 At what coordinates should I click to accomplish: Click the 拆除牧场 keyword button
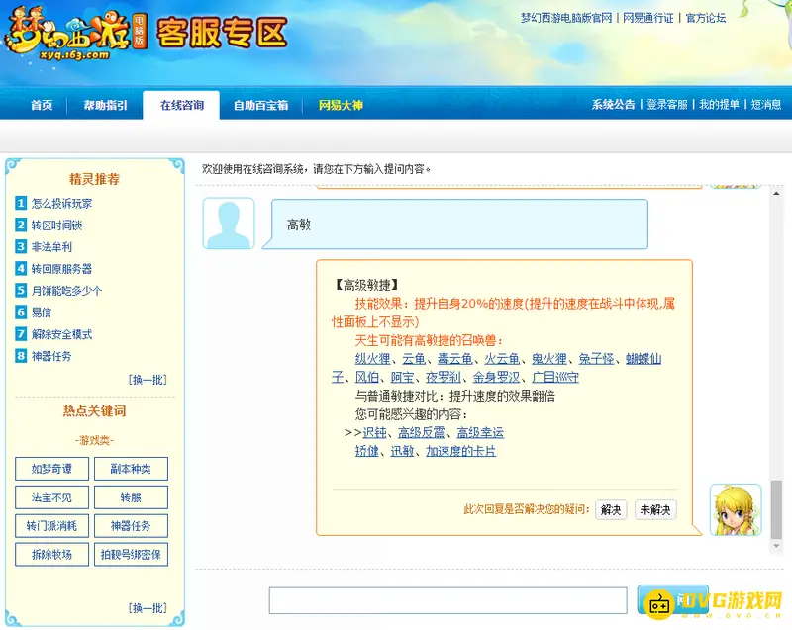click(x=52, y=554)
